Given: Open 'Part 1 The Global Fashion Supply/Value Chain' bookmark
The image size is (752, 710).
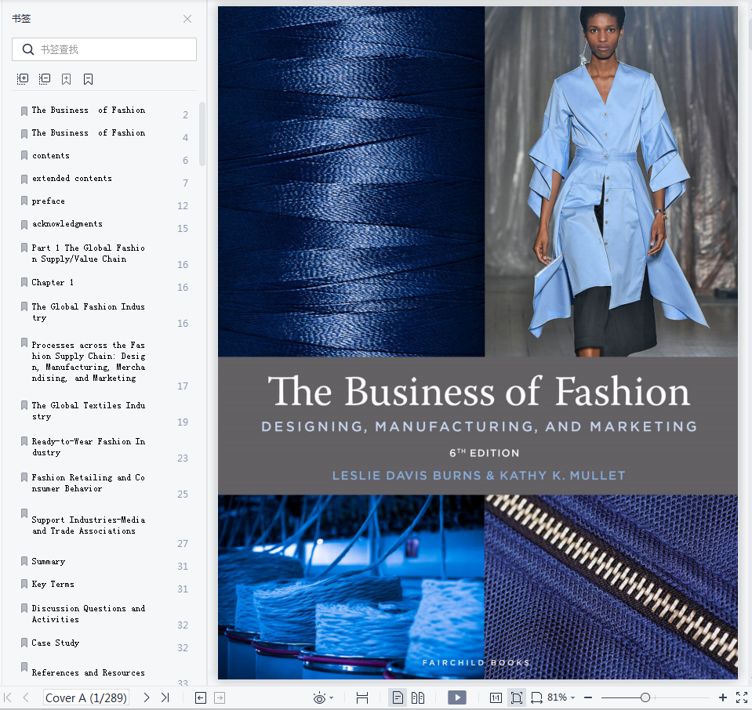Looking at the screenshot, I should point(89,253).
